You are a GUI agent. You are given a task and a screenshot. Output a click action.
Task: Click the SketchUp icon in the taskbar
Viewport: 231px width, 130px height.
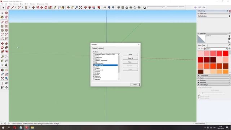[x=26, y=127]
